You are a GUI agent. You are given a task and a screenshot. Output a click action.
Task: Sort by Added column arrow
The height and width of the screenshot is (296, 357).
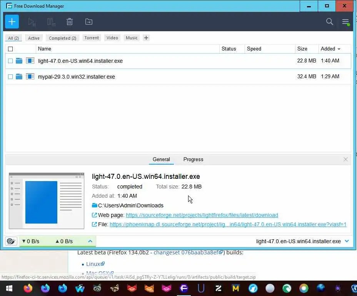click(339, 49)
